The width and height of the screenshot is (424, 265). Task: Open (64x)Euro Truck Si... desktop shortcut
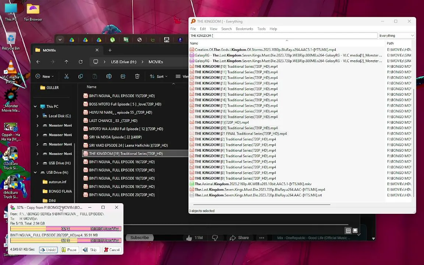pos(11,187)
